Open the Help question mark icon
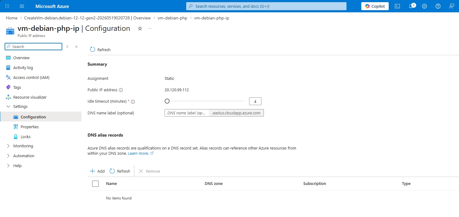Screen dimensions: 459x217 click(438, 6)
